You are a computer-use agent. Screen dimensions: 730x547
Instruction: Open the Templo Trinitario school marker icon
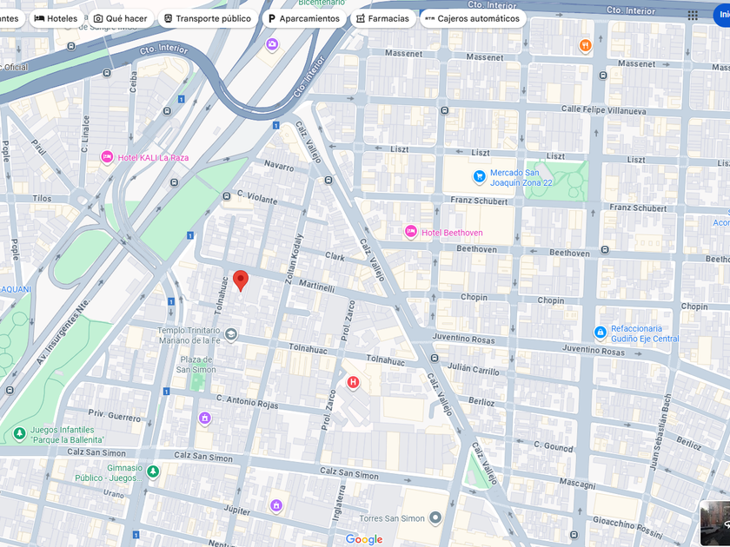(231, 334)
